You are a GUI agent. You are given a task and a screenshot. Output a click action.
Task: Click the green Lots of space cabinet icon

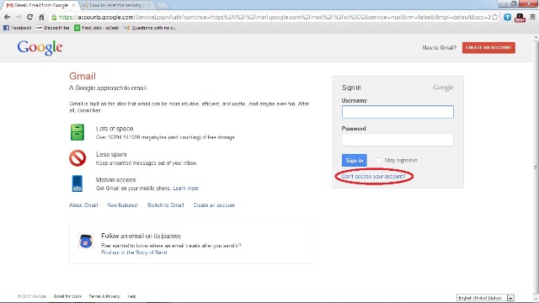[77, 132]
